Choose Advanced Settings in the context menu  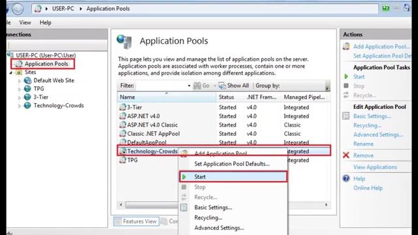click(219, 228)
